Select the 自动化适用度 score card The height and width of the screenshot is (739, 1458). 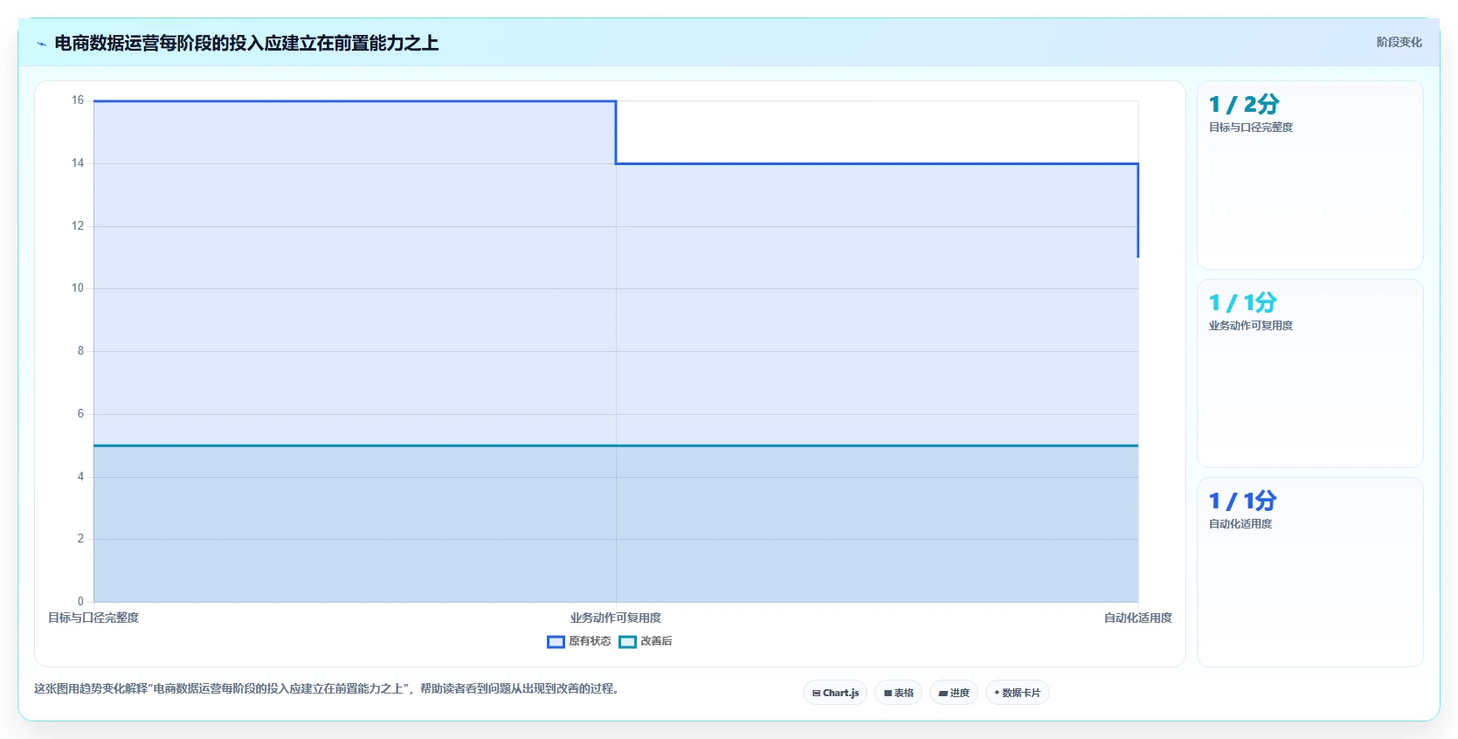coord(1310,571)
